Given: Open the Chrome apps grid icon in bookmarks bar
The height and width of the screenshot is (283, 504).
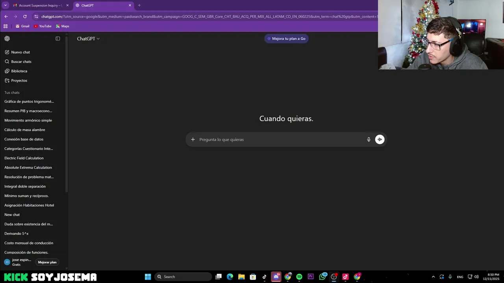Looking at the screenshot, I should (x=6, y=26).
